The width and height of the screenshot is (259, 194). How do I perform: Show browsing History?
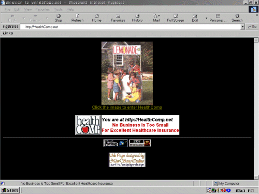[x=137, y=18]
